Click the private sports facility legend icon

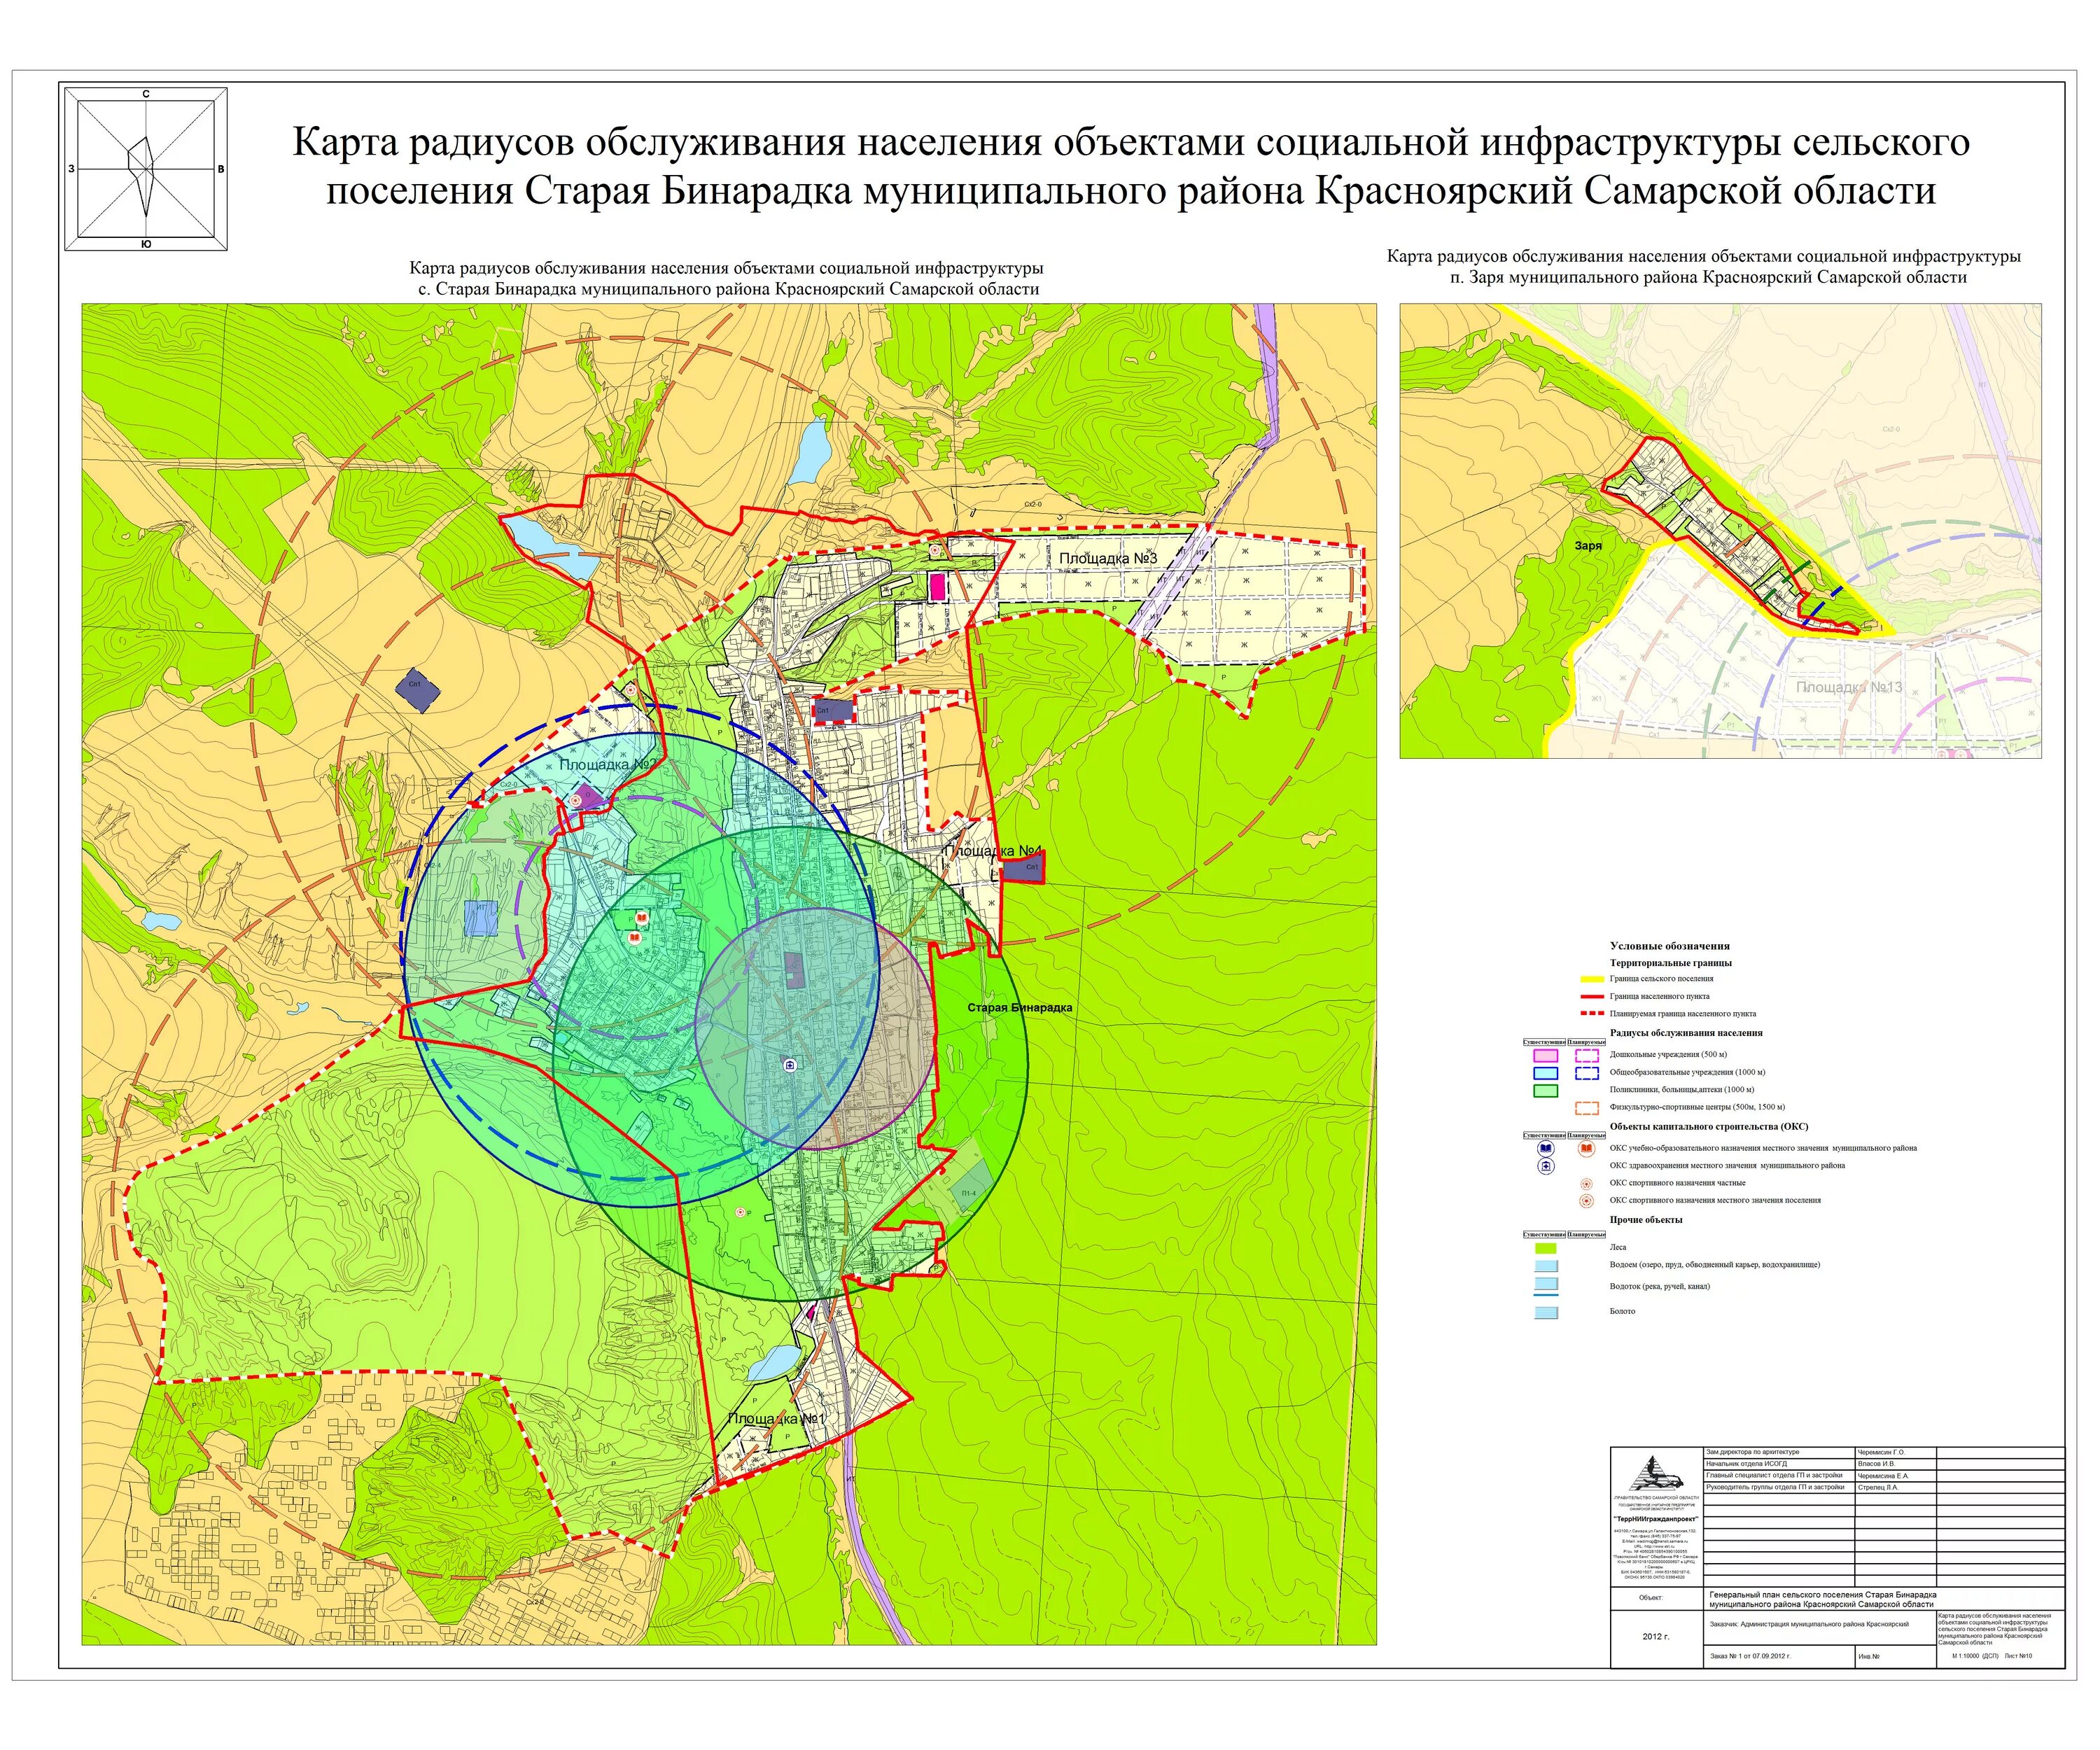[x=1586, y=1184]
